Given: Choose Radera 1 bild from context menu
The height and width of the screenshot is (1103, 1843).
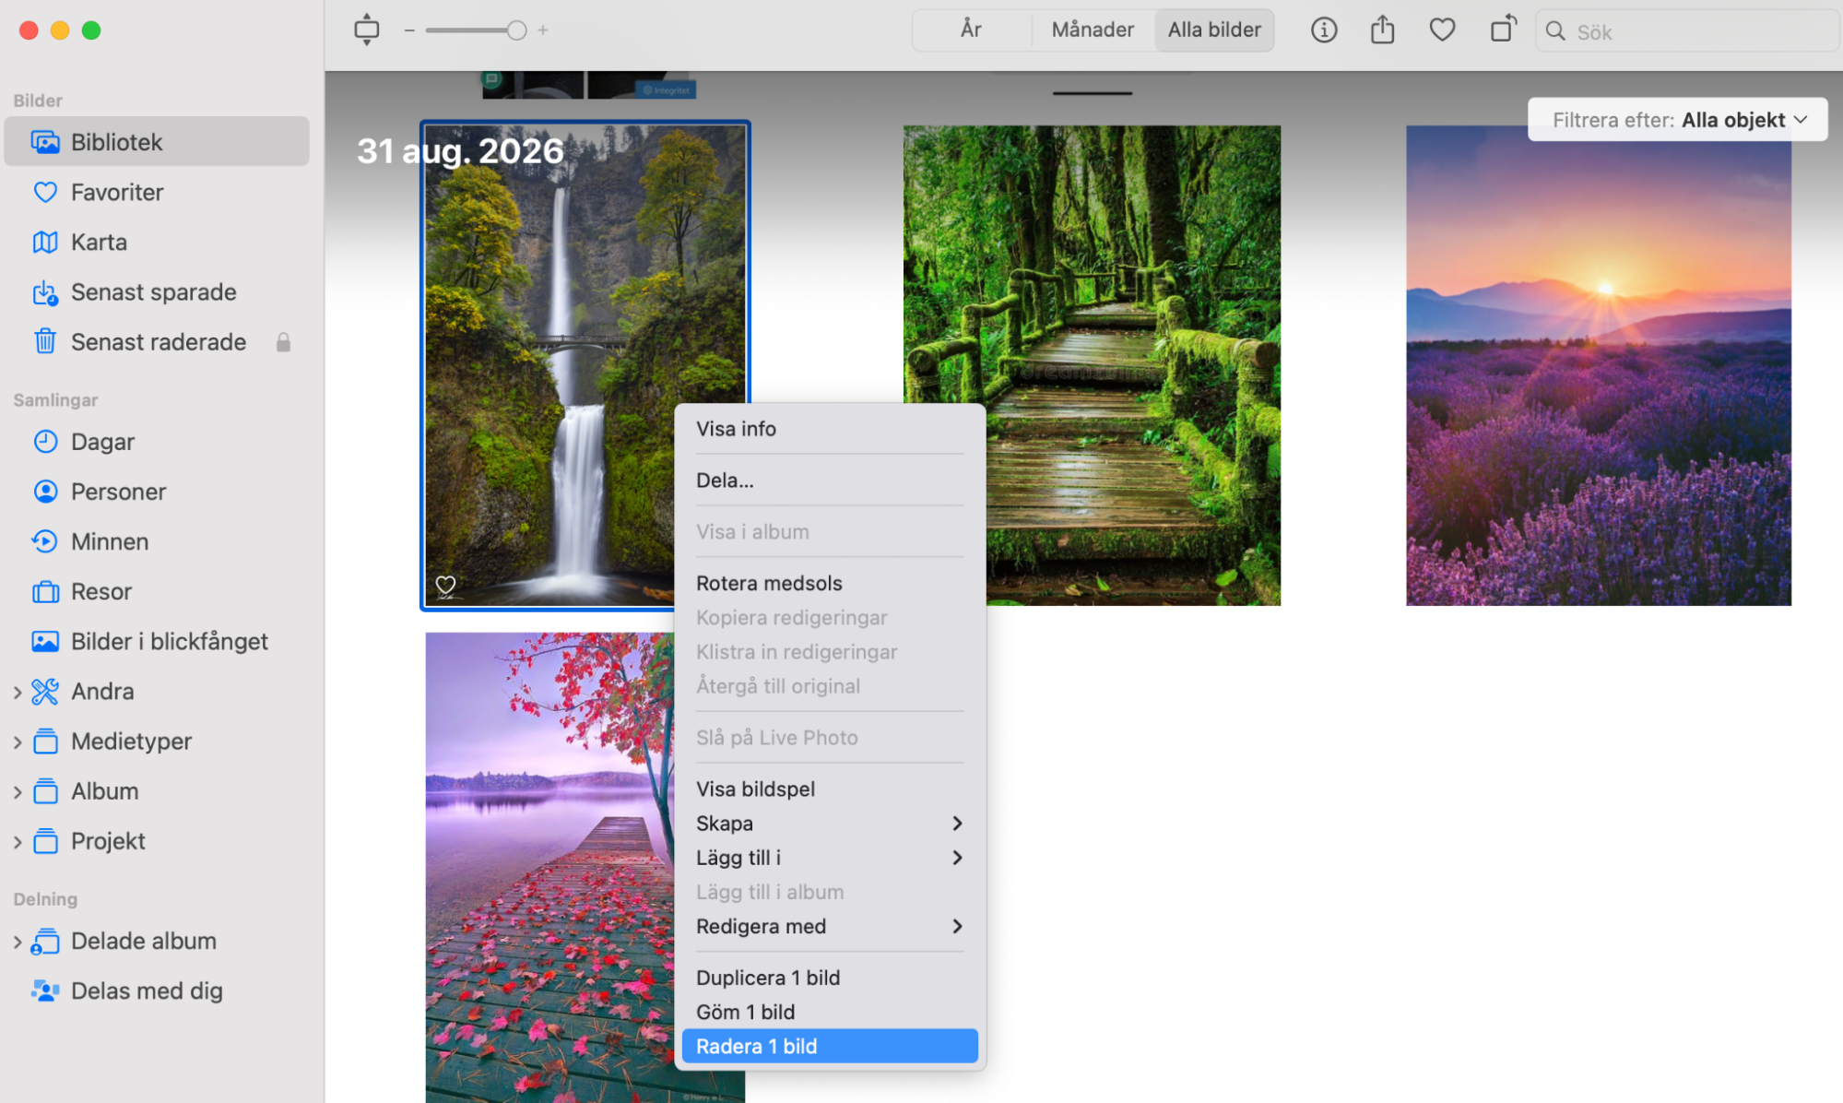Looking at the screenshot, I should pos(830,1046).
